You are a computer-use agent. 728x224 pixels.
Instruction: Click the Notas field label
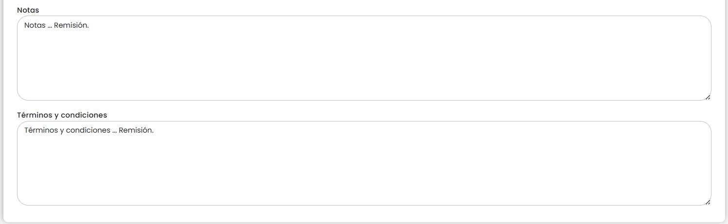(x=28, y=10)
